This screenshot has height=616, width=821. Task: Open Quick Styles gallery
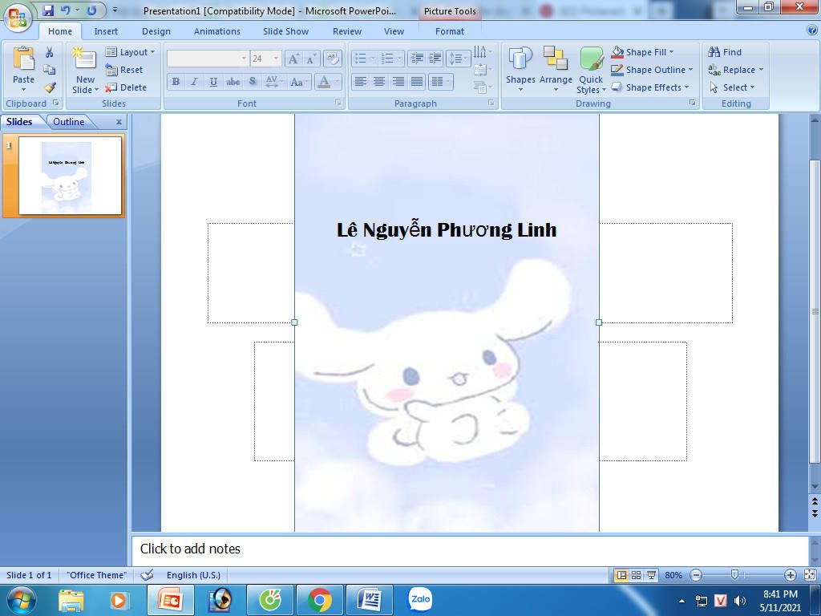[591, 71]
